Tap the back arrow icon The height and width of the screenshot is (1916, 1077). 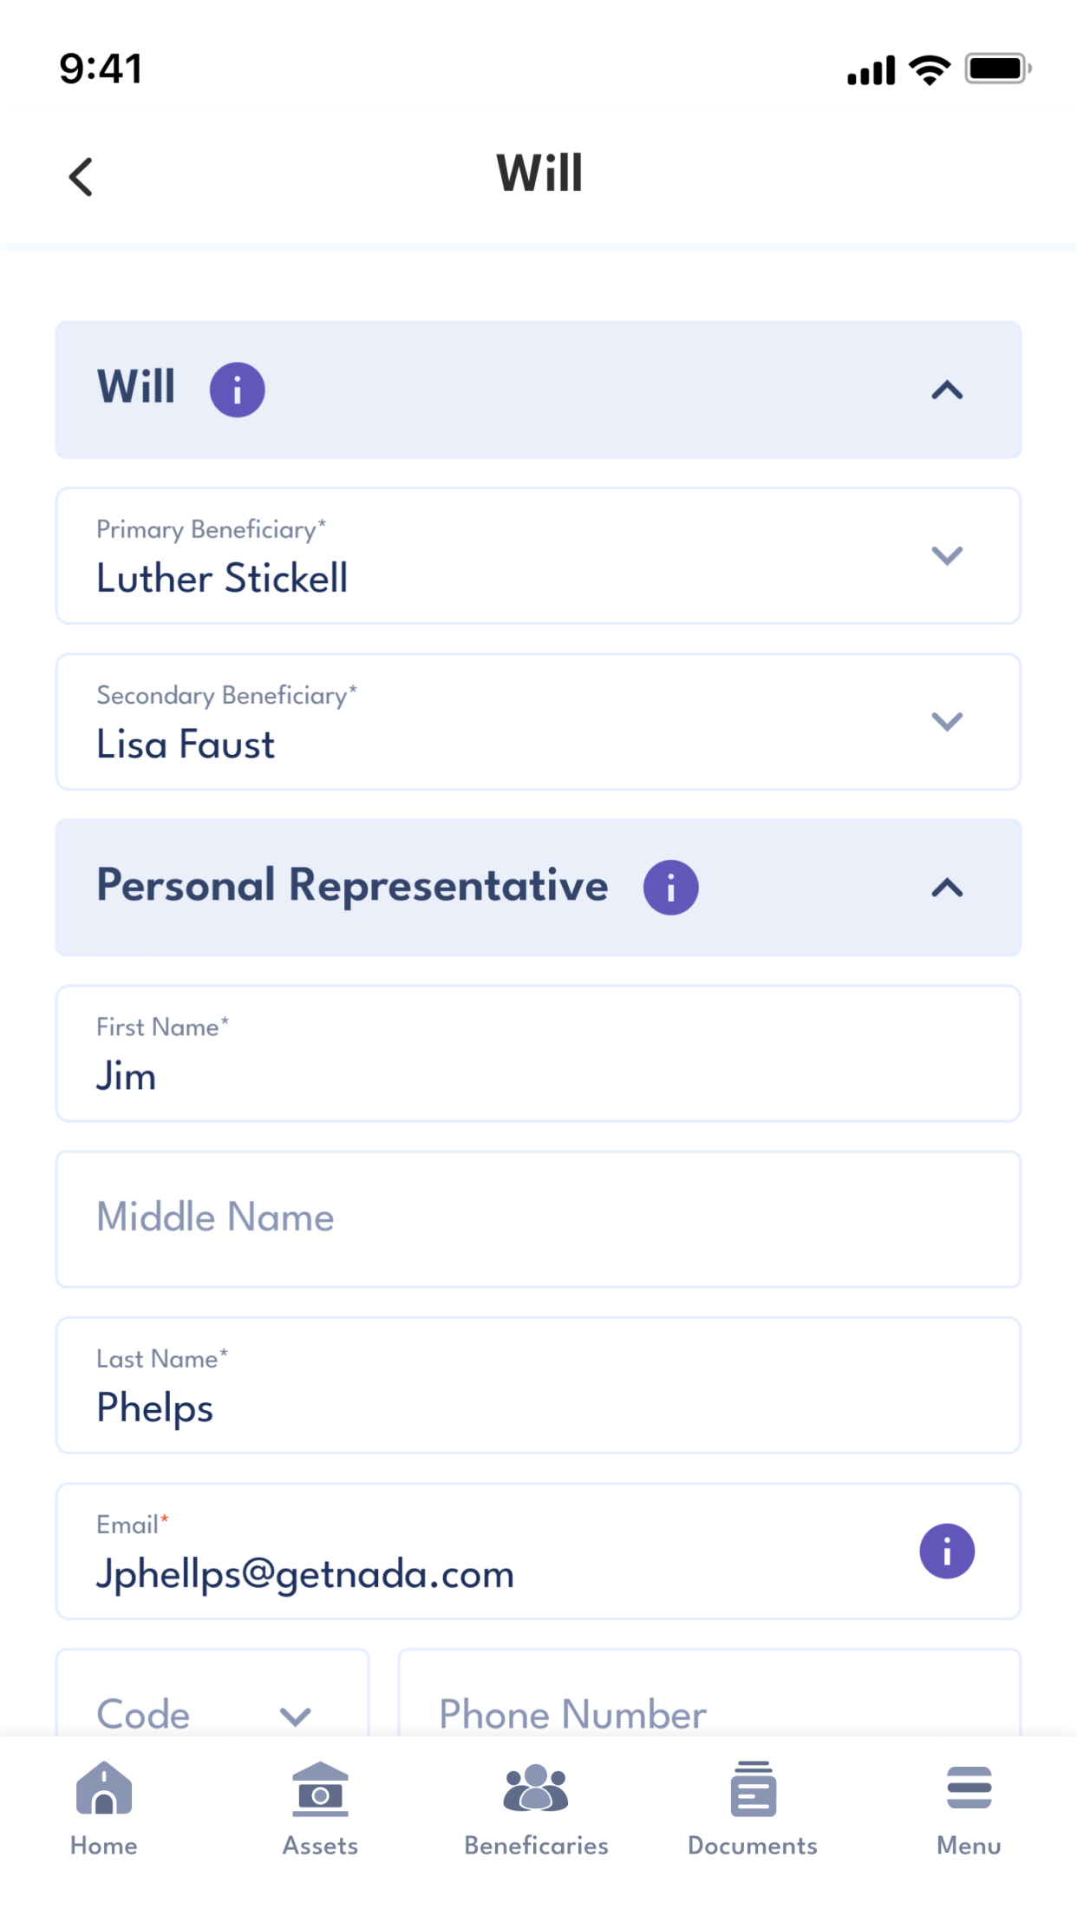click(81, 177)
